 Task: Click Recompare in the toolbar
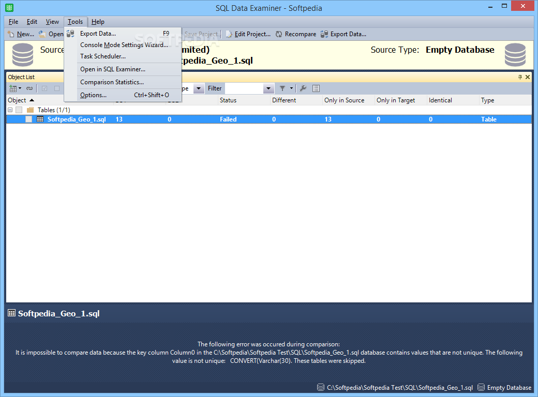[x=296, y=34]
